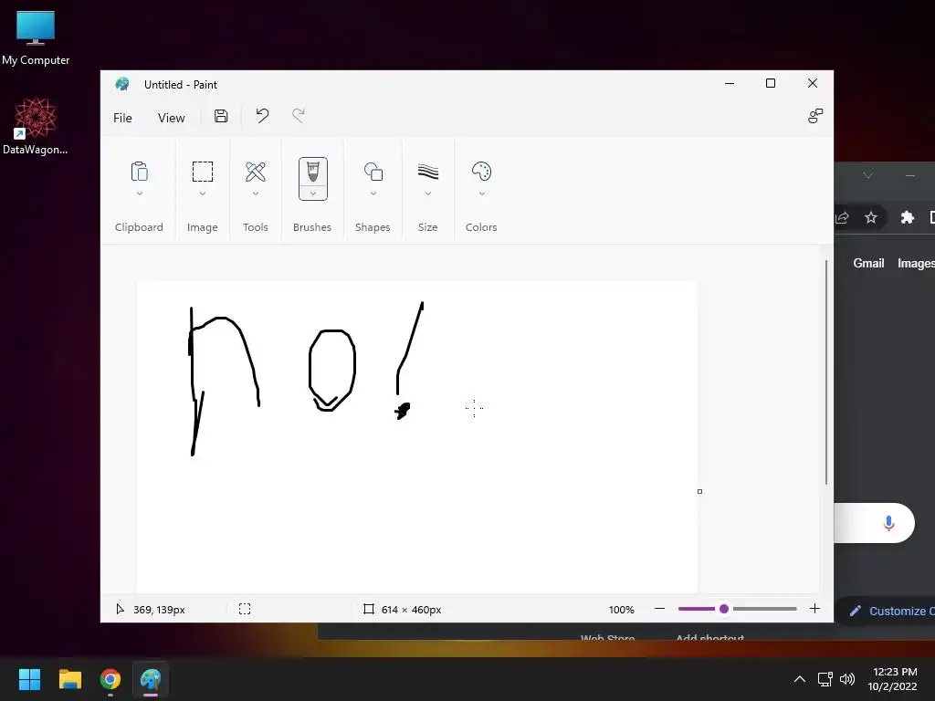Click the 100% zoom level text

tap(621, 609)
